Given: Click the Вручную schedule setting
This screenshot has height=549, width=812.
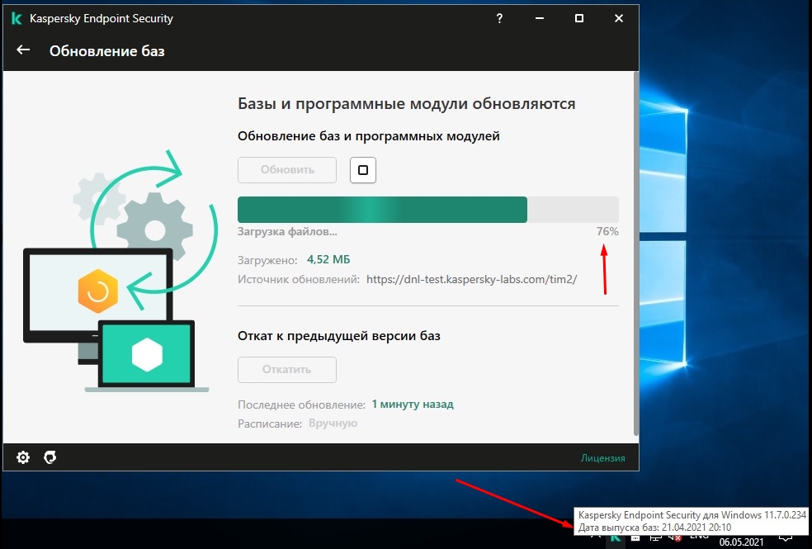Looking at the screenshot, I should (x=333, y=423).
